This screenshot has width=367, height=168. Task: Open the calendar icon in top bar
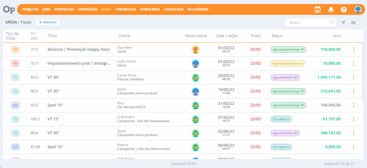(318, 10)
